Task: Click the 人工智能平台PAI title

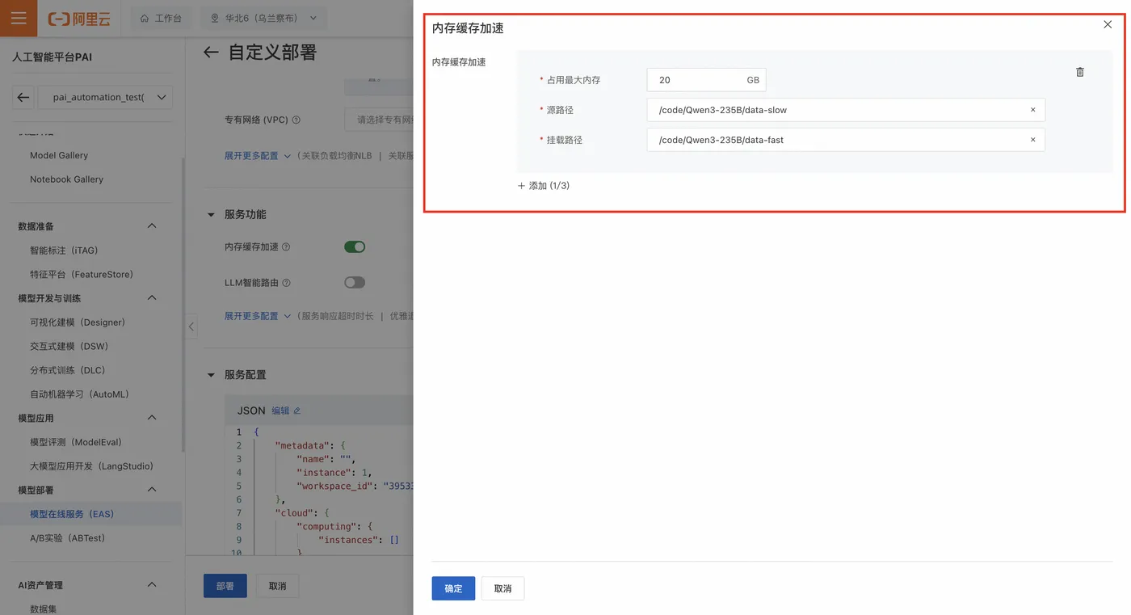Action: (x=53, y=57)
